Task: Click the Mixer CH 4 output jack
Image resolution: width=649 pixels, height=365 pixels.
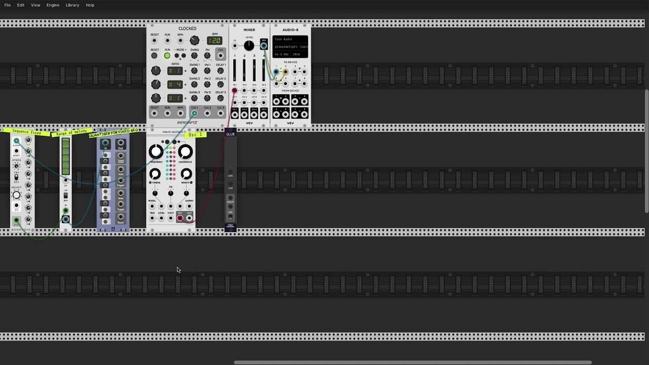Action: pos(264,115)
